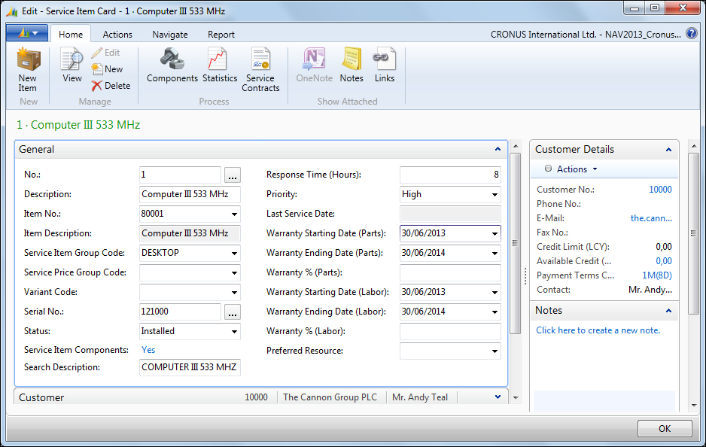Screen dimensions: 706x447
Task: Open Service Price Group Code dropdown
Action: [x=234, y=273]
